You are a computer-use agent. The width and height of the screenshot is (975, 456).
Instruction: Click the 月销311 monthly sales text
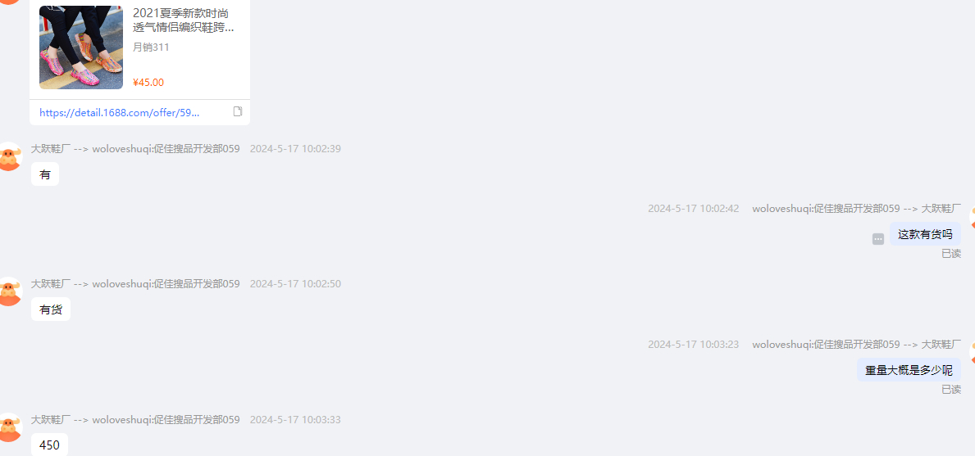click(x=151, y=47)
